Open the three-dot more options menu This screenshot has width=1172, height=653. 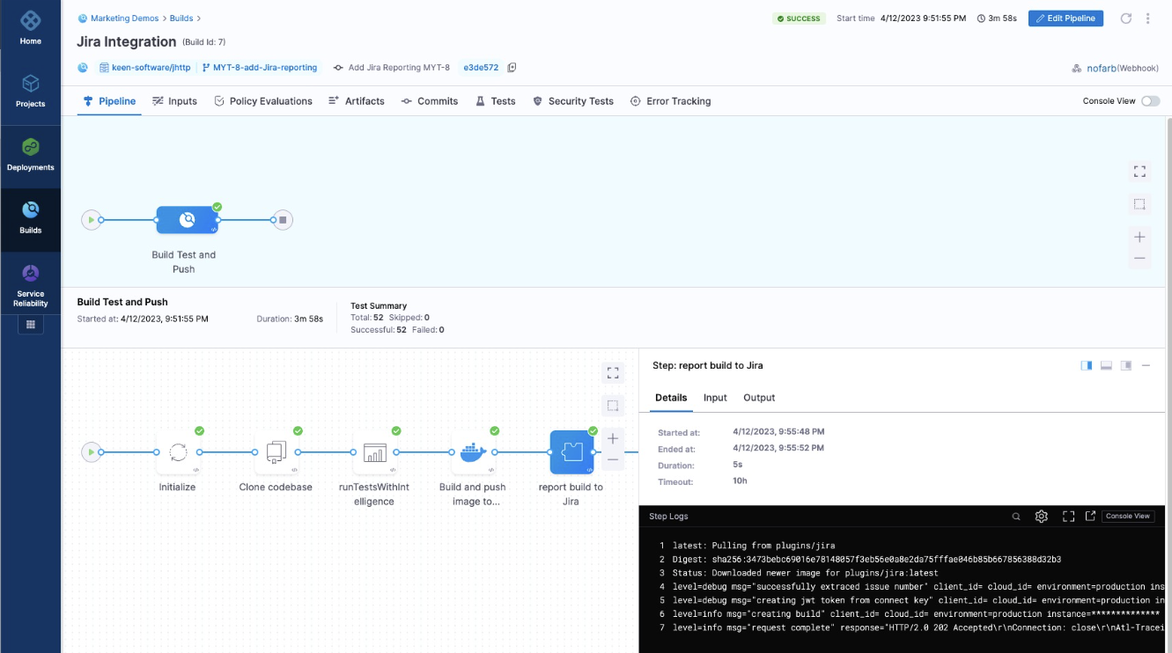[1147, 18]
